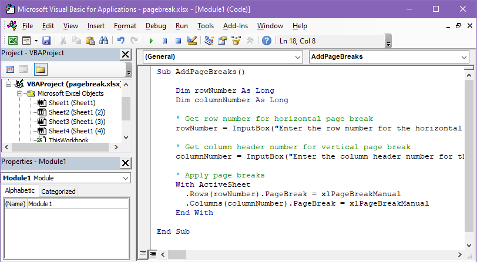Click the (Name) Module1 value field
Image resolution: width=477 pixels, height=262 pixels.
(78, 204)
